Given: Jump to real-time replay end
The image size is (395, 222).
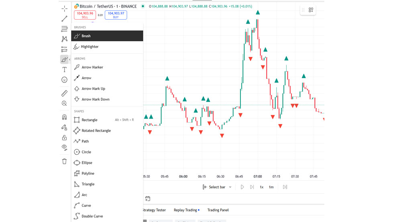Looking at the screenshot, I should [x=285, y=187].
